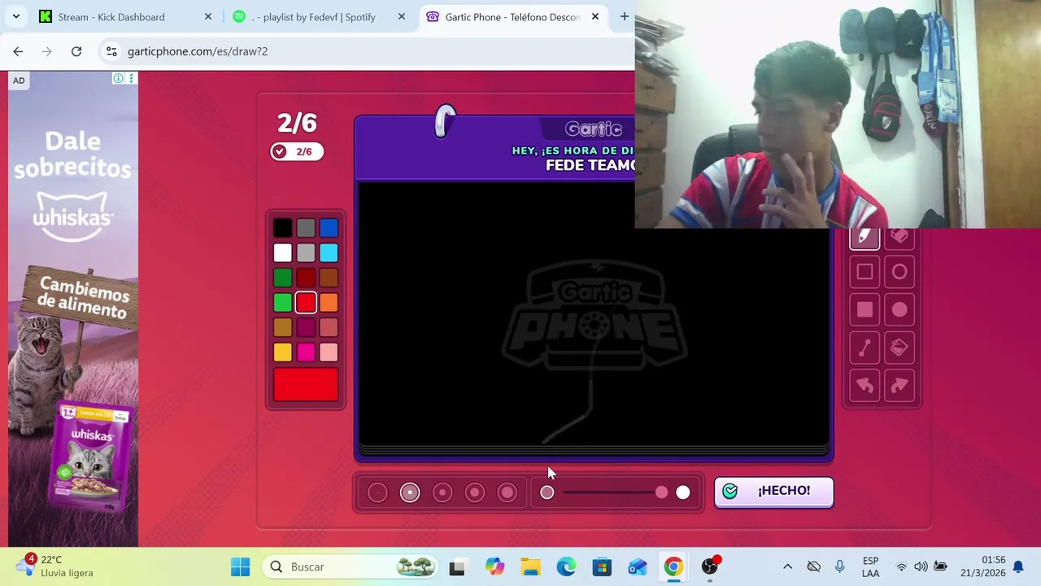Pick the cyan color swatch
This screenshot has height=586, width=1041.
[329, 253]
